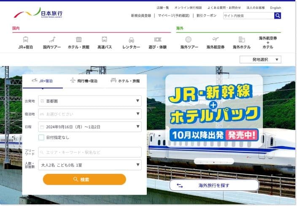
Task: Click the フリーワード keyword input field
Action: pos(89,152)
